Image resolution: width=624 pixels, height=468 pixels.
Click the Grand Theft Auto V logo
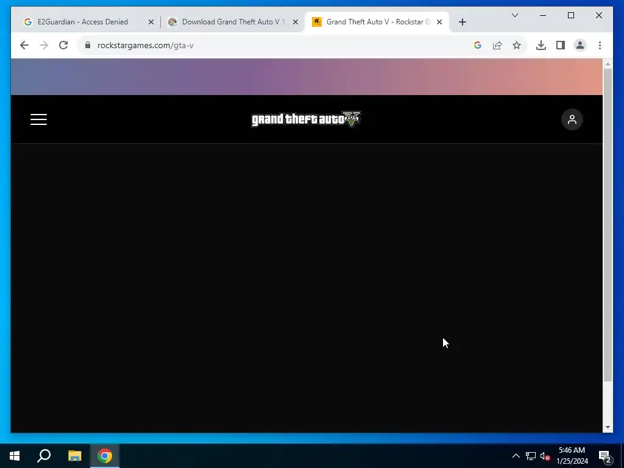(x=306, y=119)
